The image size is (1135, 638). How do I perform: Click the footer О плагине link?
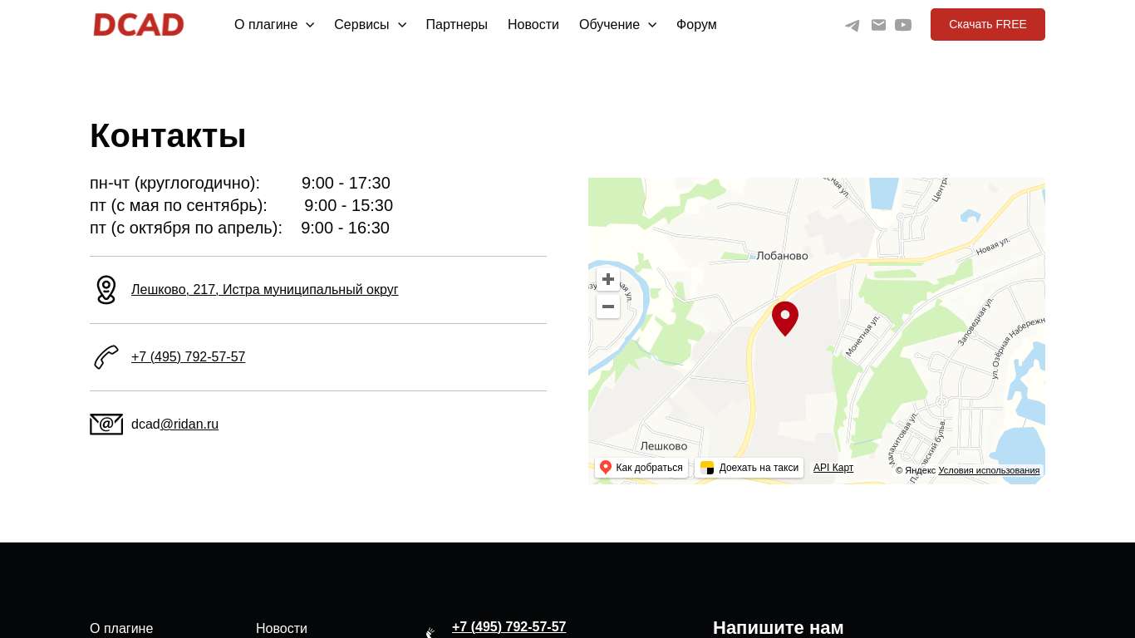click(x=121, y=629)
